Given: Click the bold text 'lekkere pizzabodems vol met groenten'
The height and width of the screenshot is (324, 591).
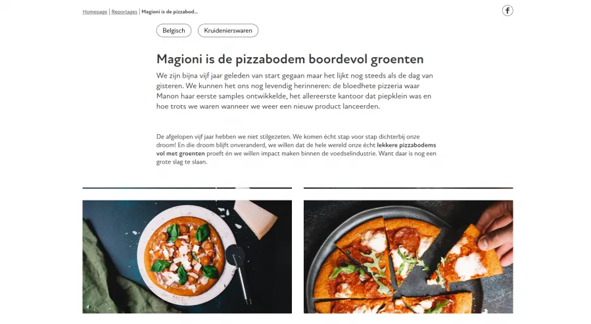Looking at the screenshot, I should tap(296, 149).
